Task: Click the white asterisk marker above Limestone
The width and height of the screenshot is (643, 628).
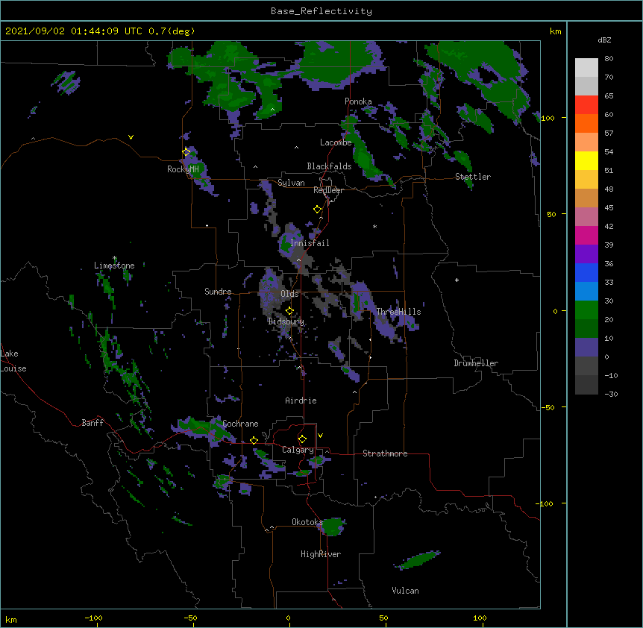Action: click(115, 258)
